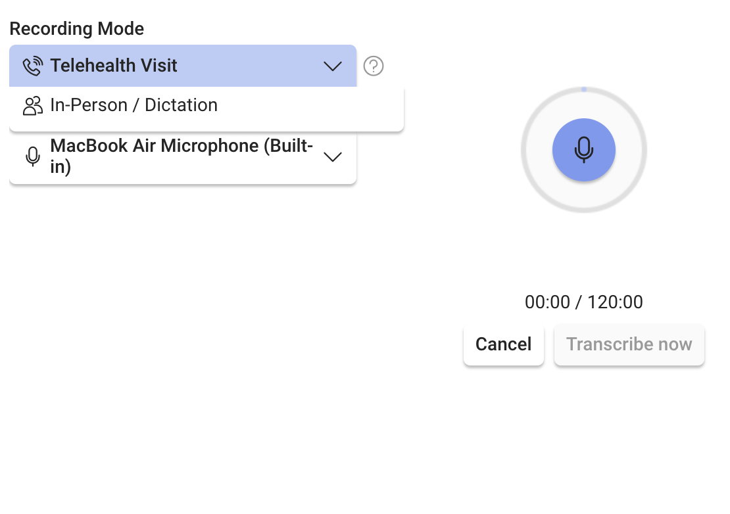This screenshot has height=514, width=730.
Task: Start recording with the blue microphone button
Action: [583, 150]
